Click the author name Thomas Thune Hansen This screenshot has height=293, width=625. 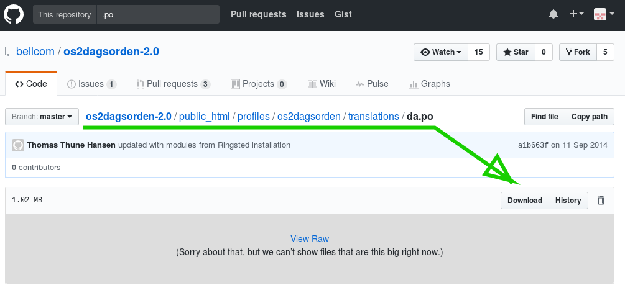click(x=72, y=145)
